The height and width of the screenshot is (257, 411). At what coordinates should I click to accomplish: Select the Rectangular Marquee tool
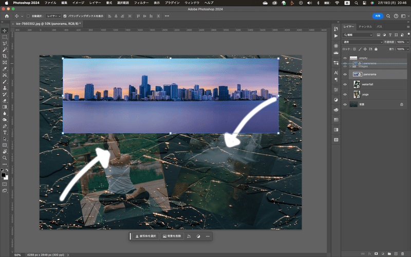click(x=5, y=37)
